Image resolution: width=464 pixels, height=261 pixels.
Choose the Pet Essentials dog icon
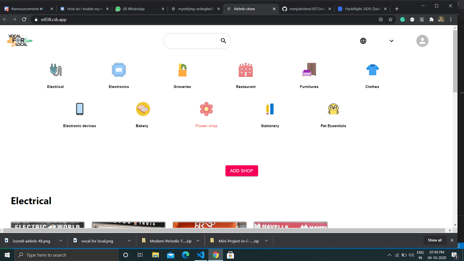pyautogui.click(x=333, y=109)
